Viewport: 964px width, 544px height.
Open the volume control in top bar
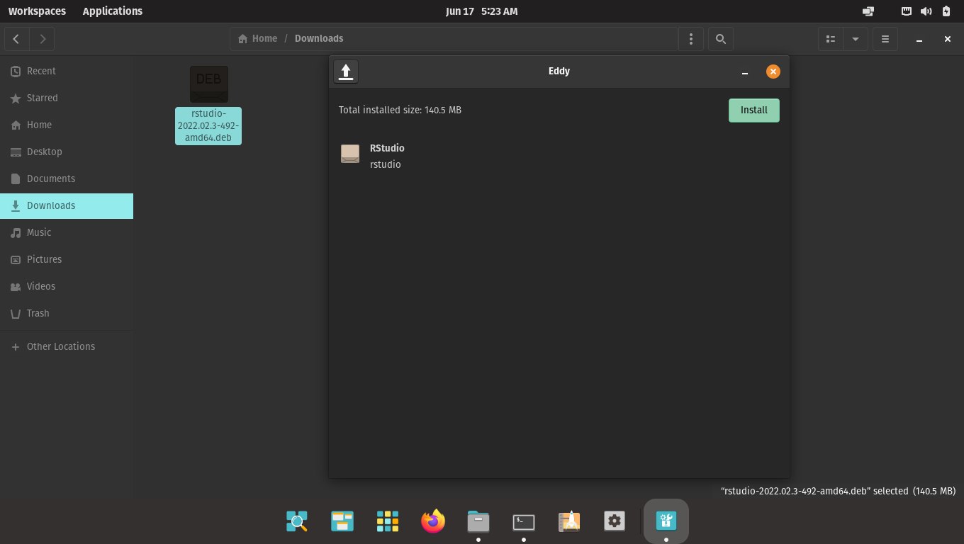click(x=926, y=11)
